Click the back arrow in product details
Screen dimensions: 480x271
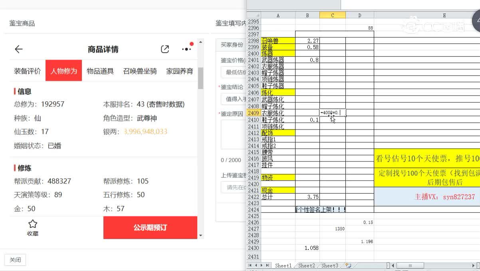[19, 49]
